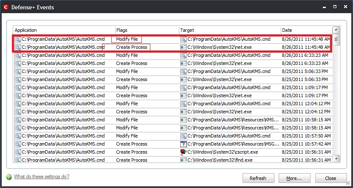Open the 'What do these settings do?' link
353x188 pixels.
(42, 177)
